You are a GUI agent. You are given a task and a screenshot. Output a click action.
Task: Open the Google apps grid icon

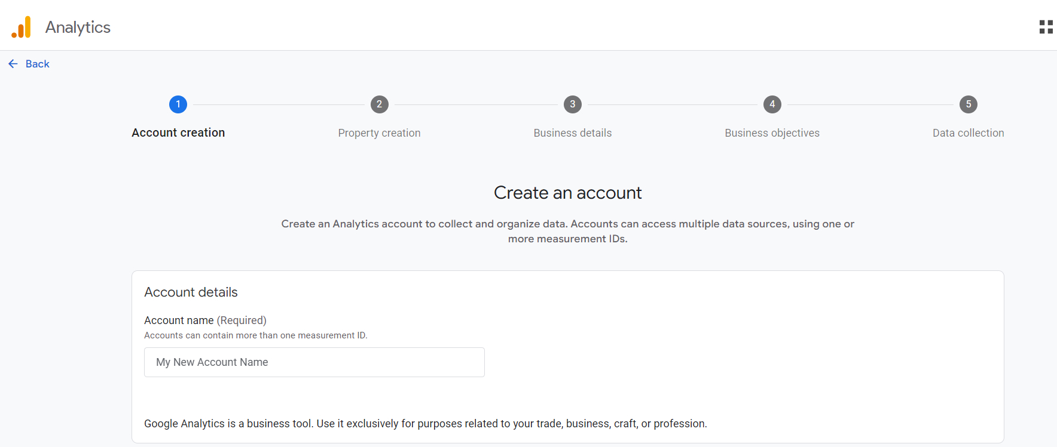pyautogui.click(x=1046, y=27)
